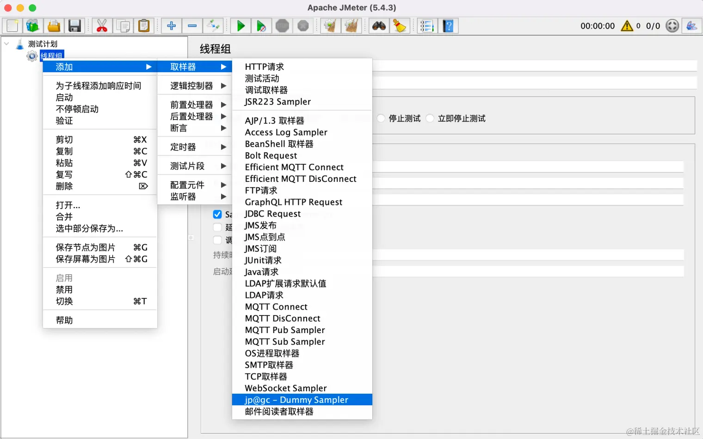Image resolution: width=703 pixels, height=439 pixels.
Task: Open the function helper dialog icon
Action: click(426, 26)
